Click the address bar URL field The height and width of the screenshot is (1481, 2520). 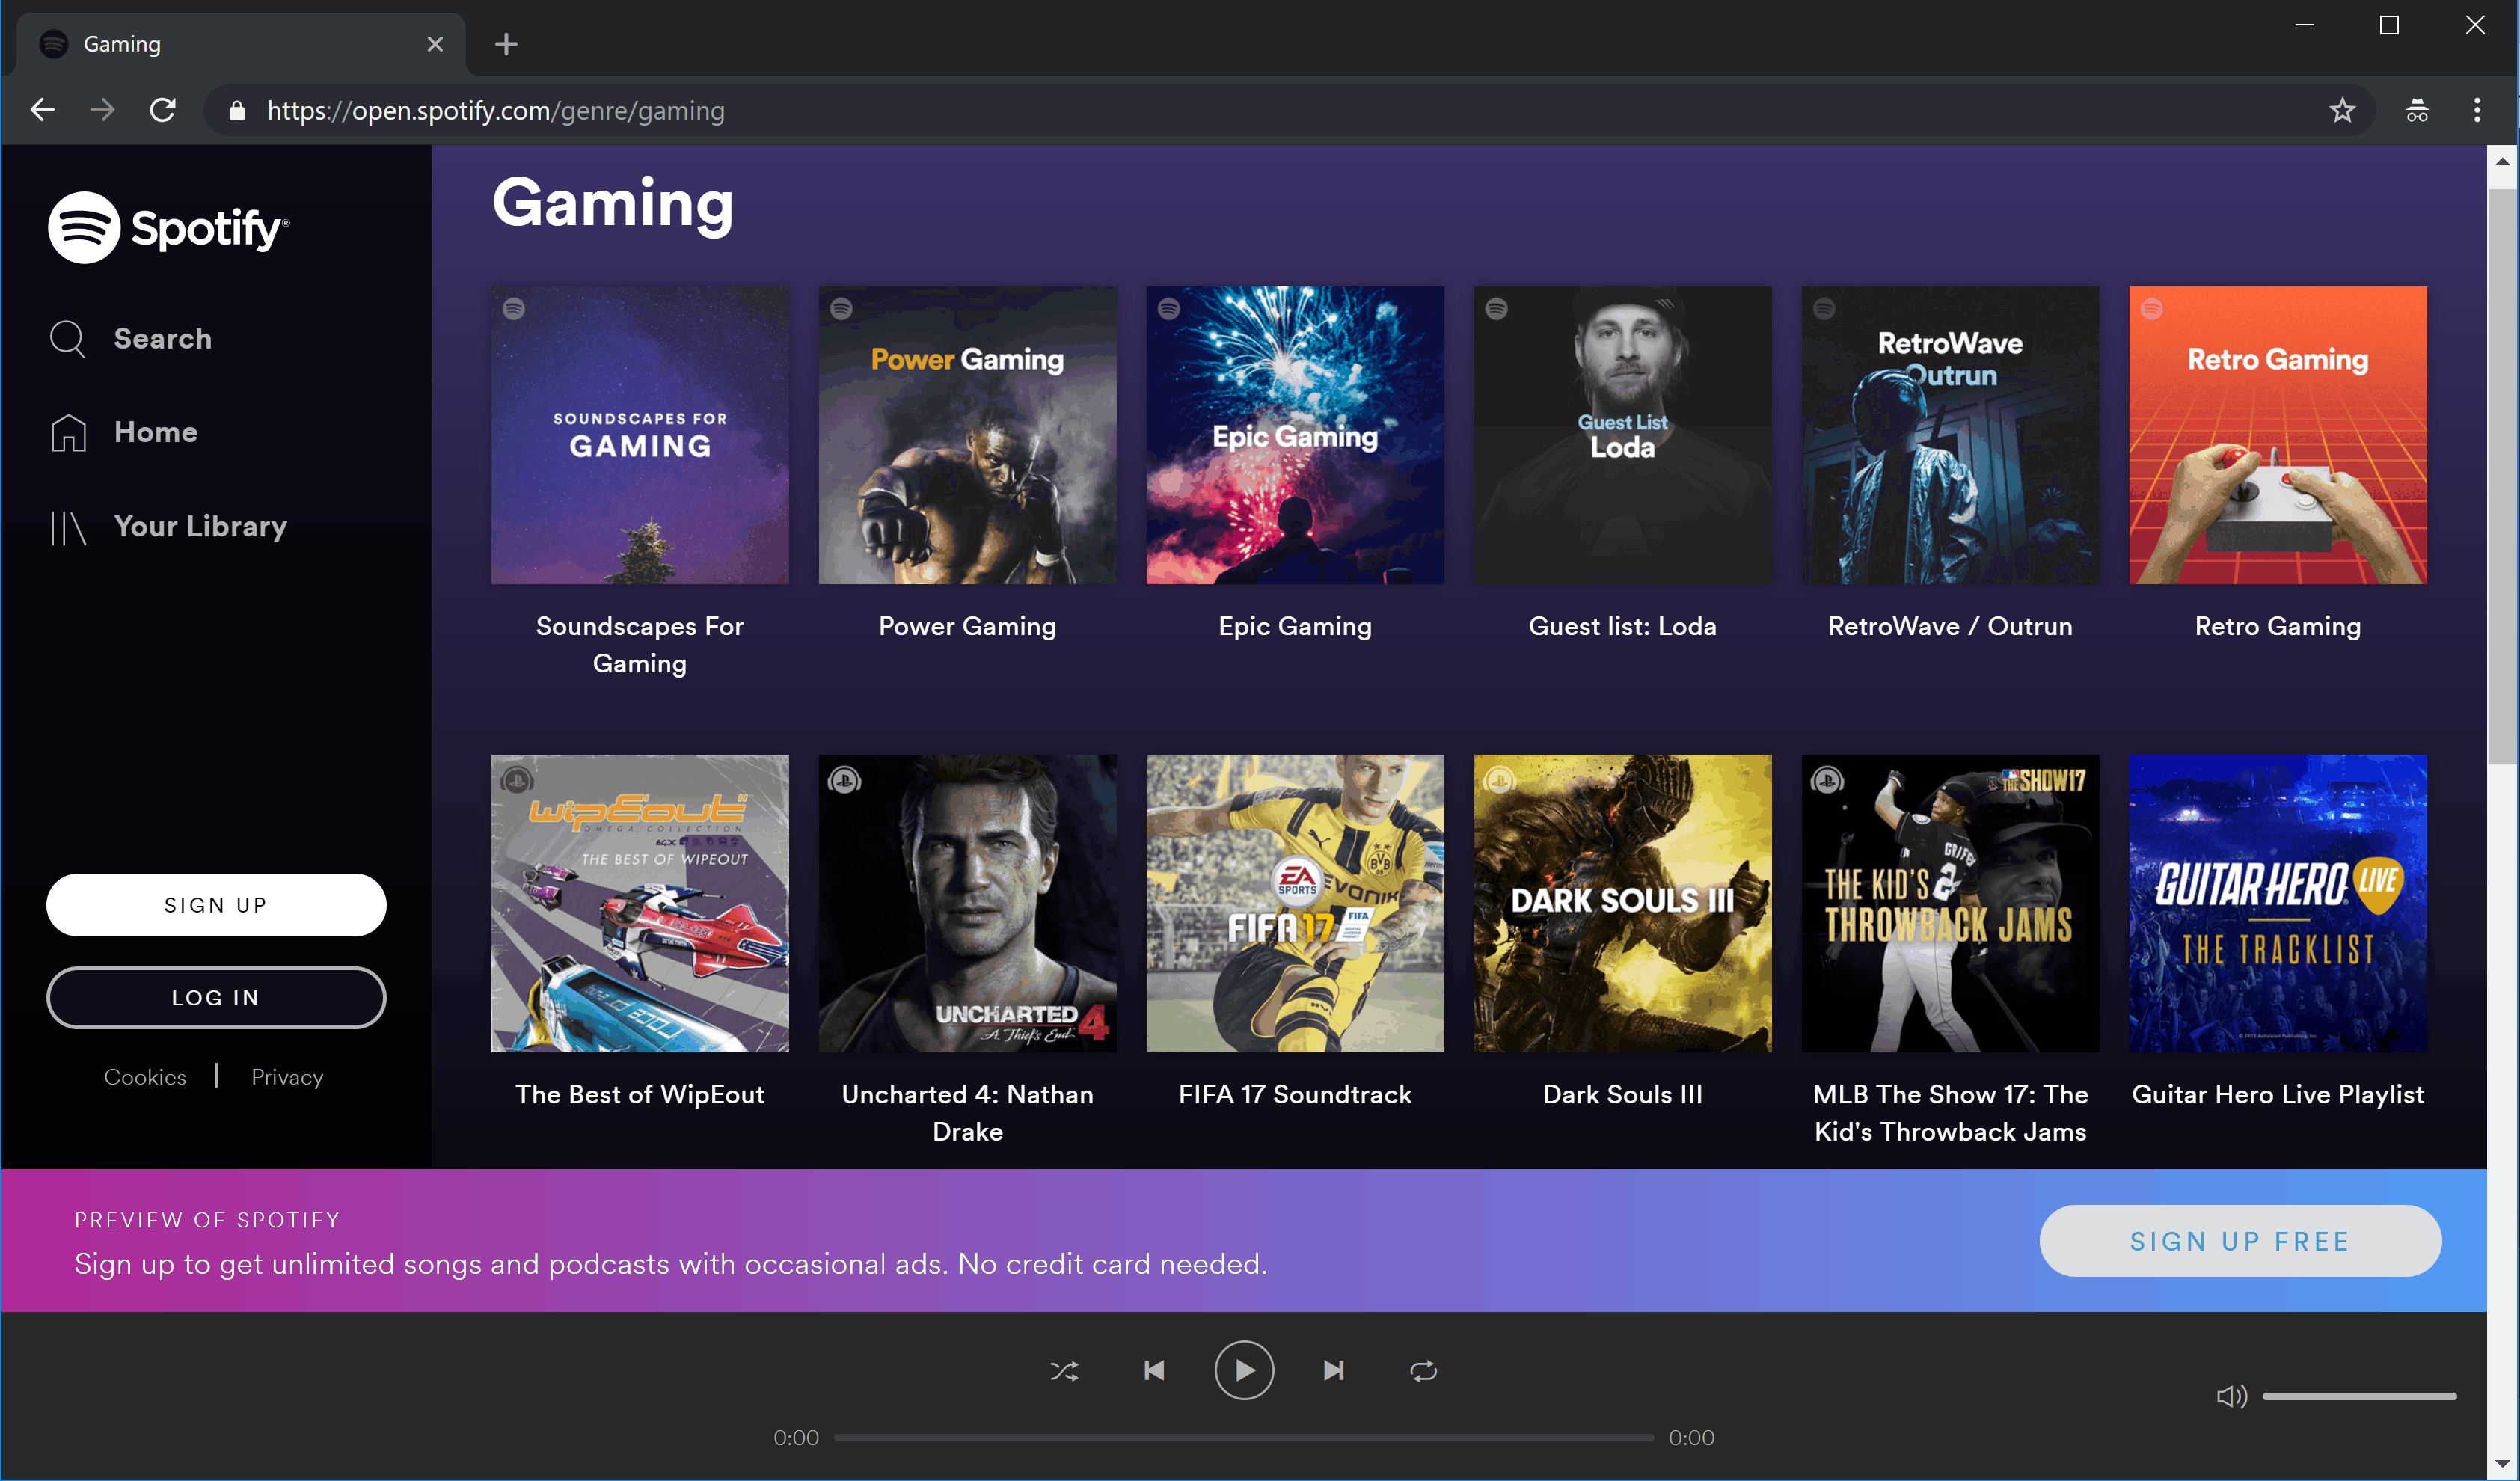coord(1290,111)
